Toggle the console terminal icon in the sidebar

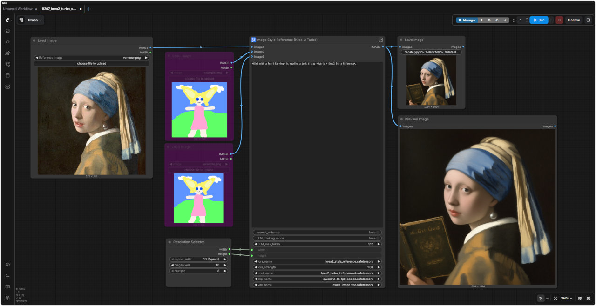[x=7, y=276]
